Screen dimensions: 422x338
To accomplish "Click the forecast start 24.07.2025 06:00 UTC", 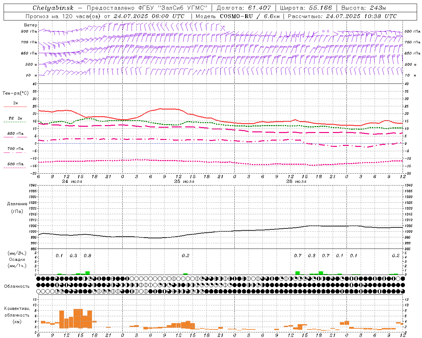I will click(x=149, y=16).
